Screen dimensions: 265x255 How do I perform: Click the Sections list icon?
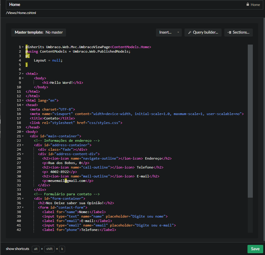(x=229, y=32)
